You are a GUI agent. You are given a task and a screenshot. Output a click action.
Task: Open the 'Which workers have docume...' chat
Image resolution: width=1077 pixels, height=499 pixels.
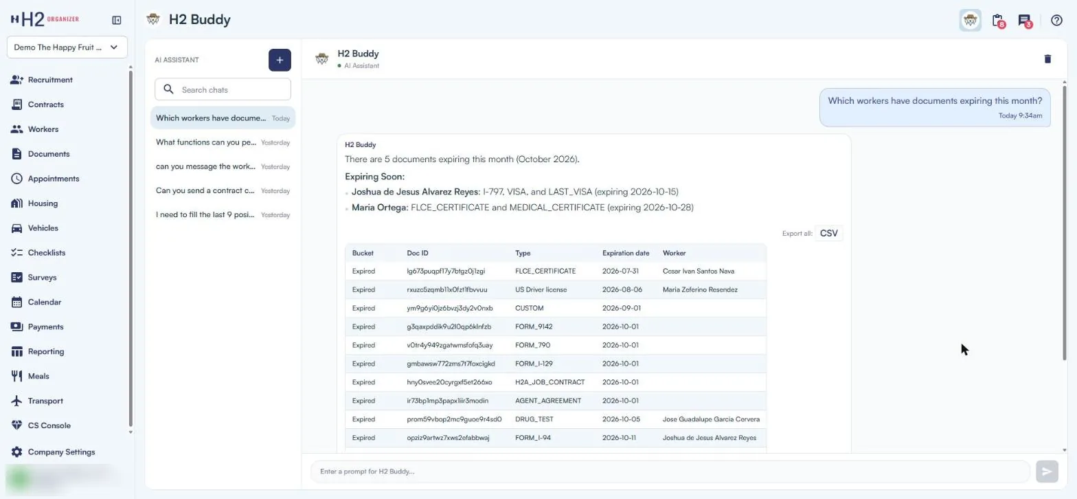(x=223, y=118)
